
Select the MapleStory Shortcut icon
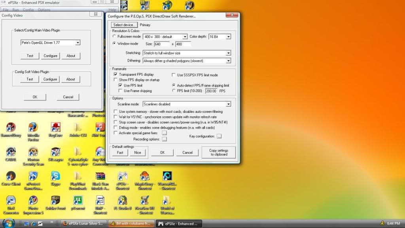tap(145, 180)
